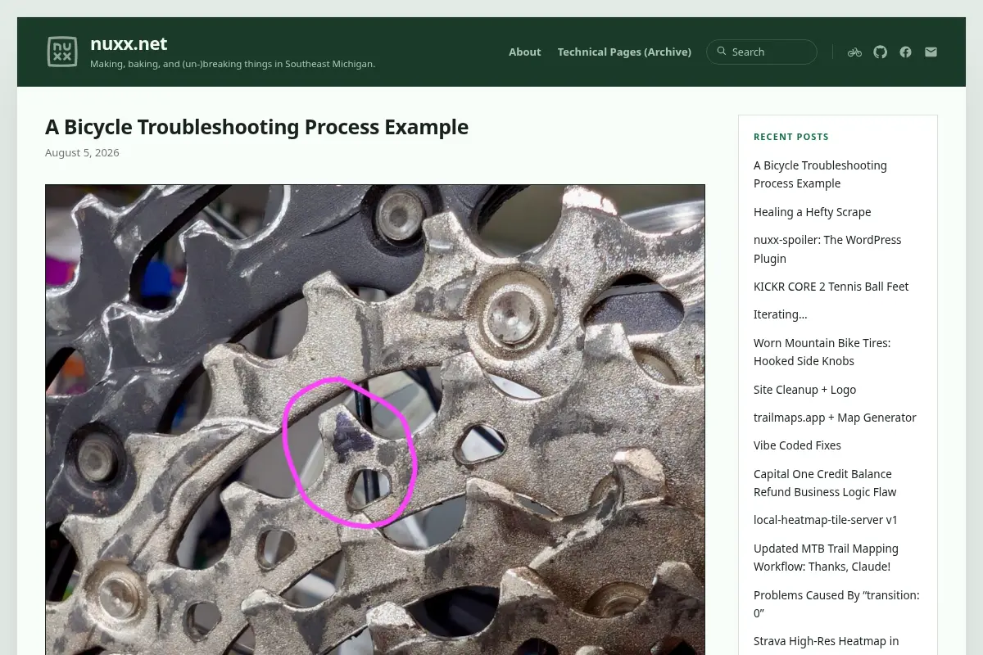Click the nuxx.net site title
This screenshot has width=983, height=655.
pyautogui.click(x=129, y=43)
